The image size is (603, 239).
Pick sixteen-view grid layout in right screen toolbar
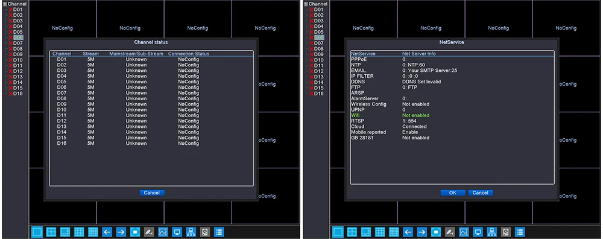point(394,232)
